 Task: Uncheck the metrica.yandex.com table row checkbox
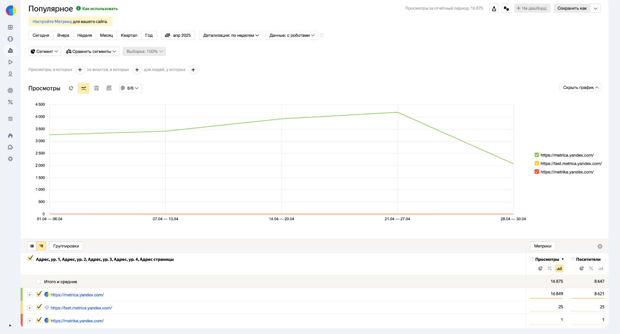coord(39,294)
